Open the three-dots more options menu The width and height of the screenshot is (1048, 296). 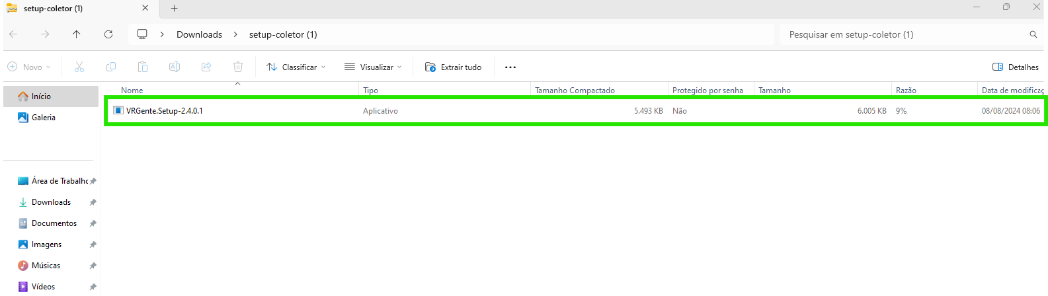pyautogui.click(x=510, y=67)
